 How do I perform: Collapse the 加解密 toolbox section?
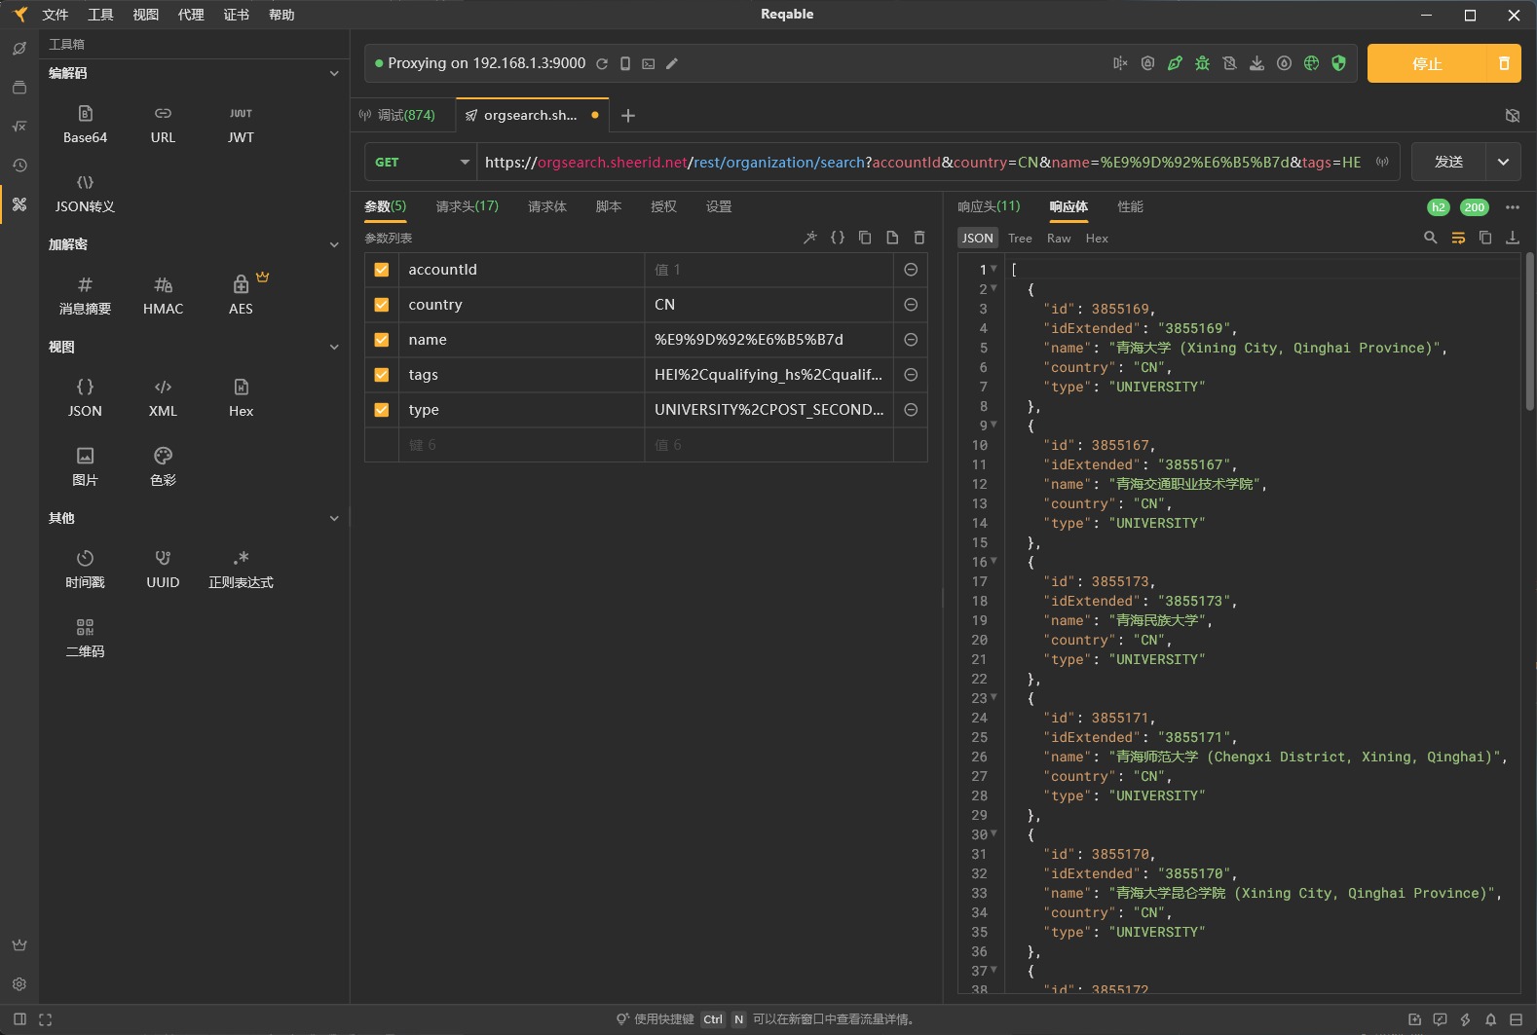(x=334, y=244)
